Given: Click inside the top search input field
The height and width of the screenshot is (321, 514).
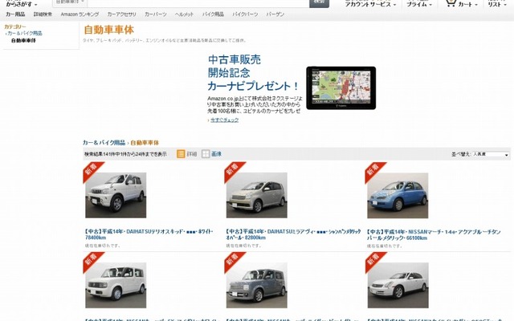Looking at the screenshot, I should 198,2.
